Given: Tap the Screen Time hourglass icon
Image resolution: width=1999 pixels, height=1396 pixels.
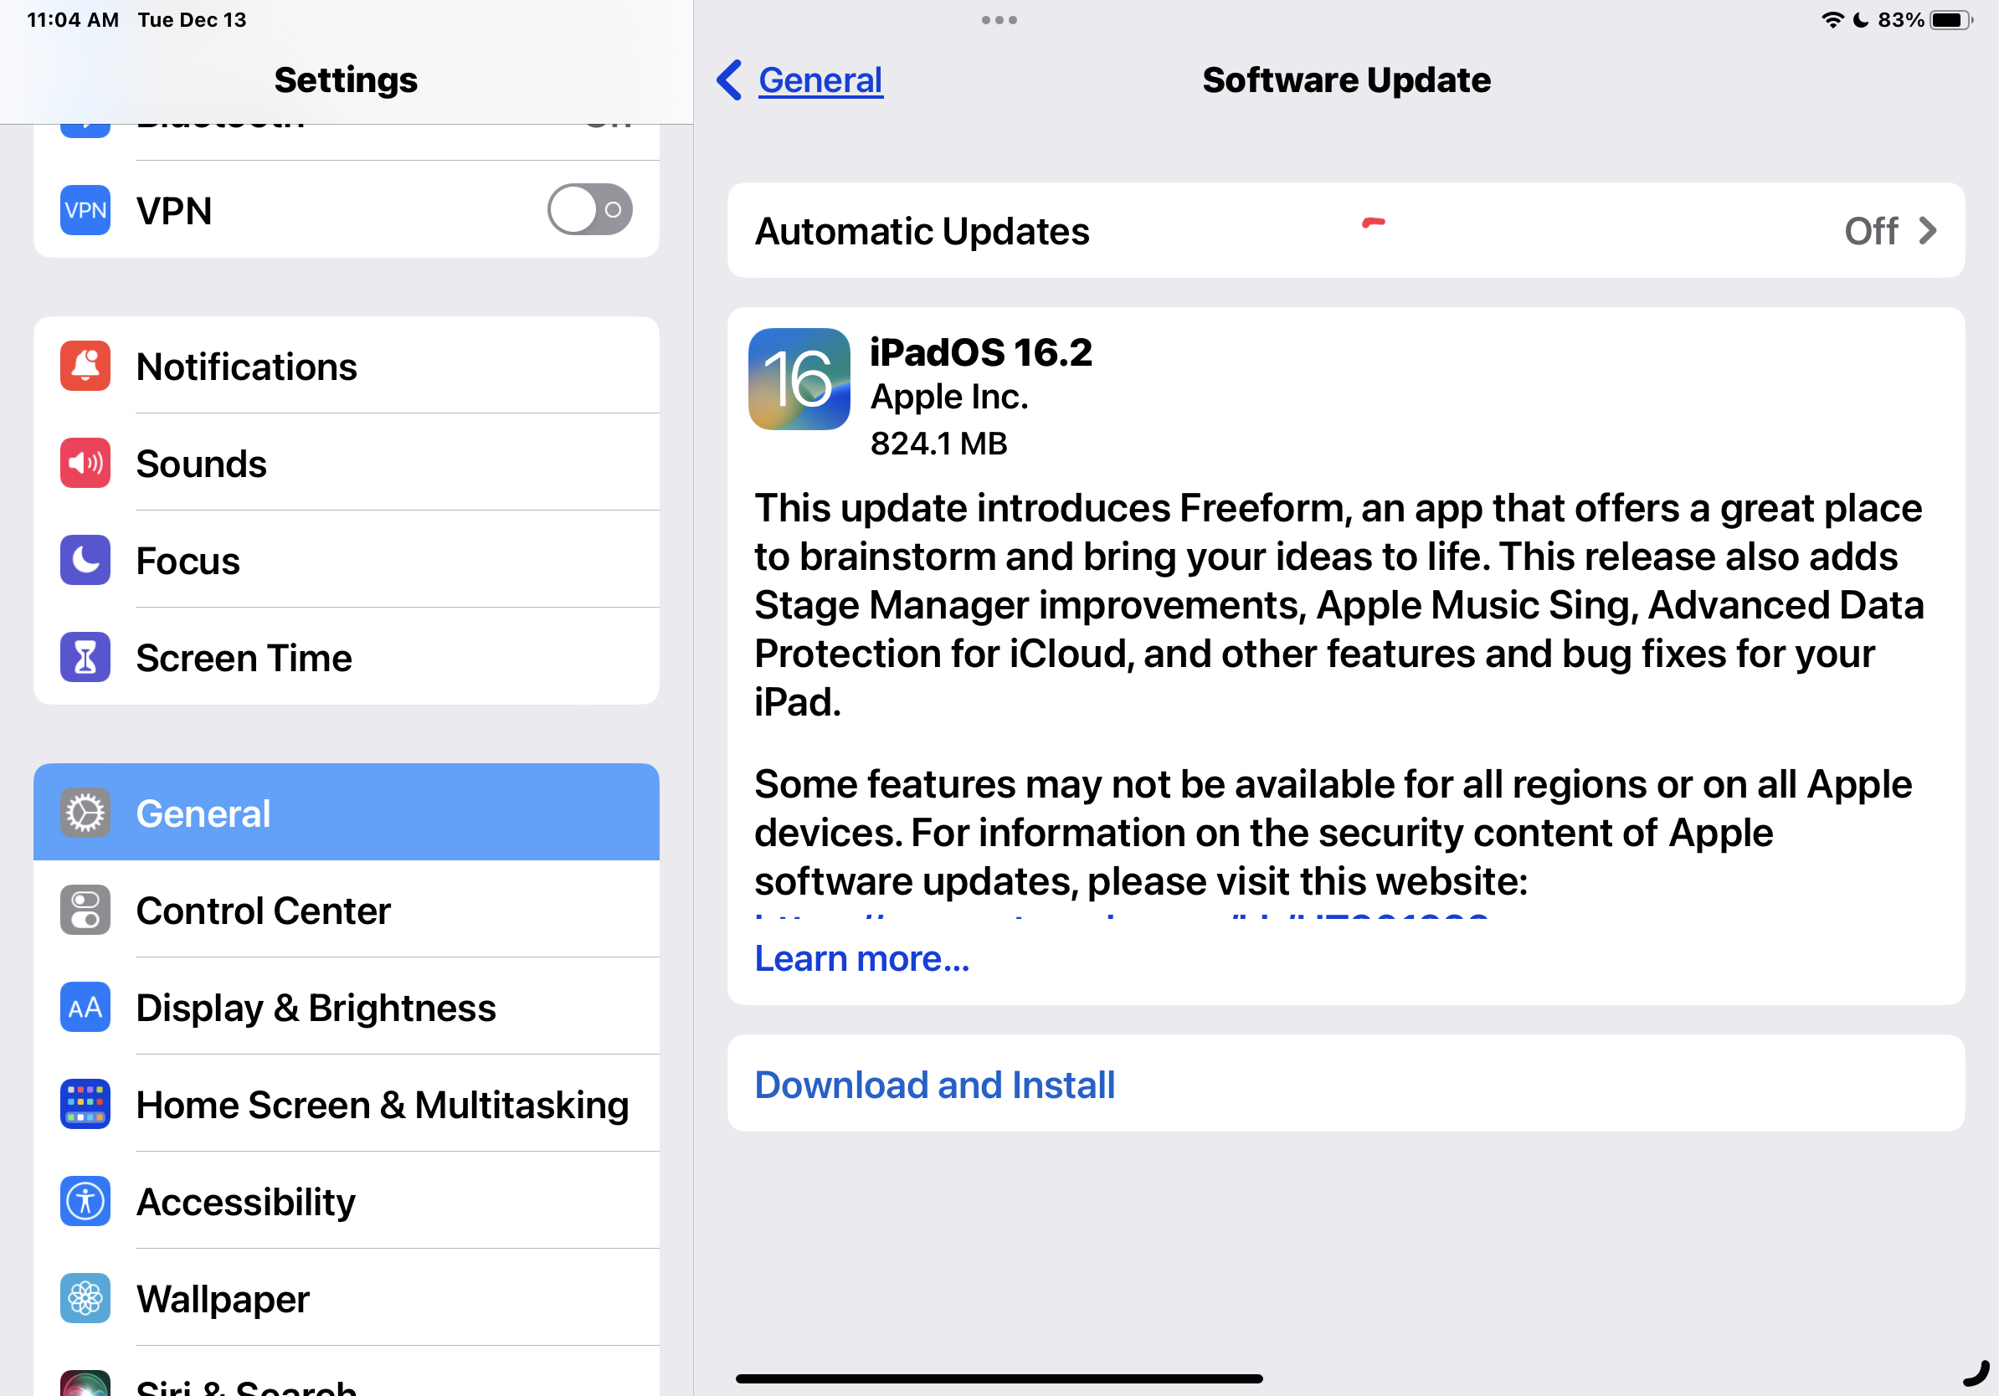Looking at the screenshot, I should [85, 657].
